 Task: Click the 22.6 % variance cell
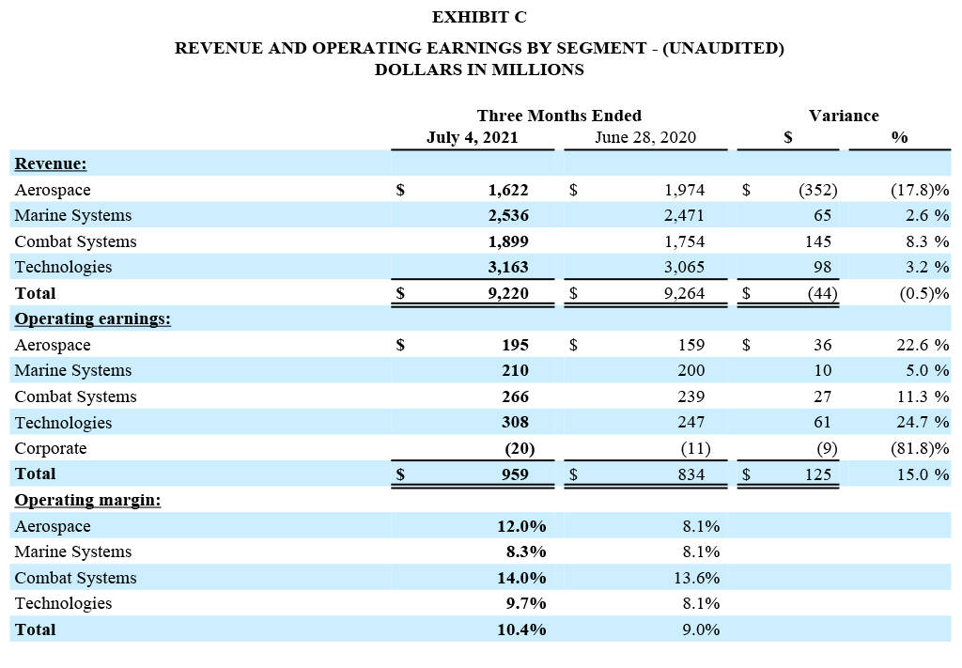point(923,346)
